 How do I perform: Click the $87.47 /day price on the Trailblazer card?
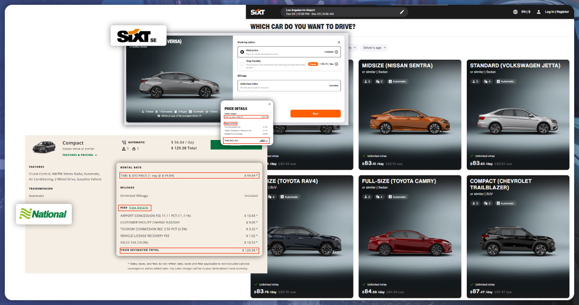480,291
